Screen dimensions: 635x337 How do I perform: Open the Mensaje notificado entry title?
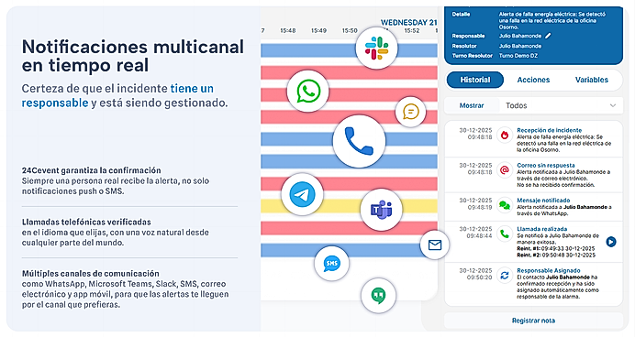pos(543,200)
